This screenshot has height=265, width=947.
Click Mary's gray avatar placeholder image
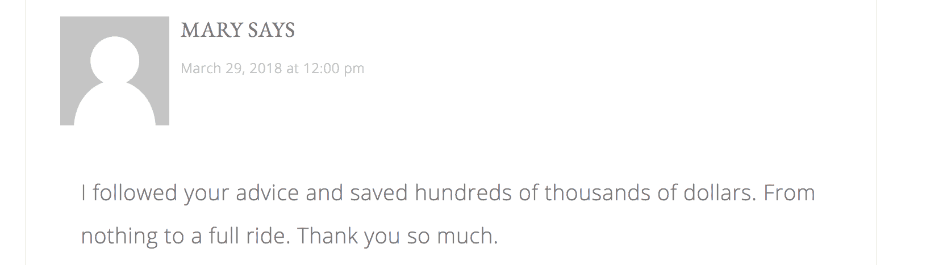(x=115, y=71)
